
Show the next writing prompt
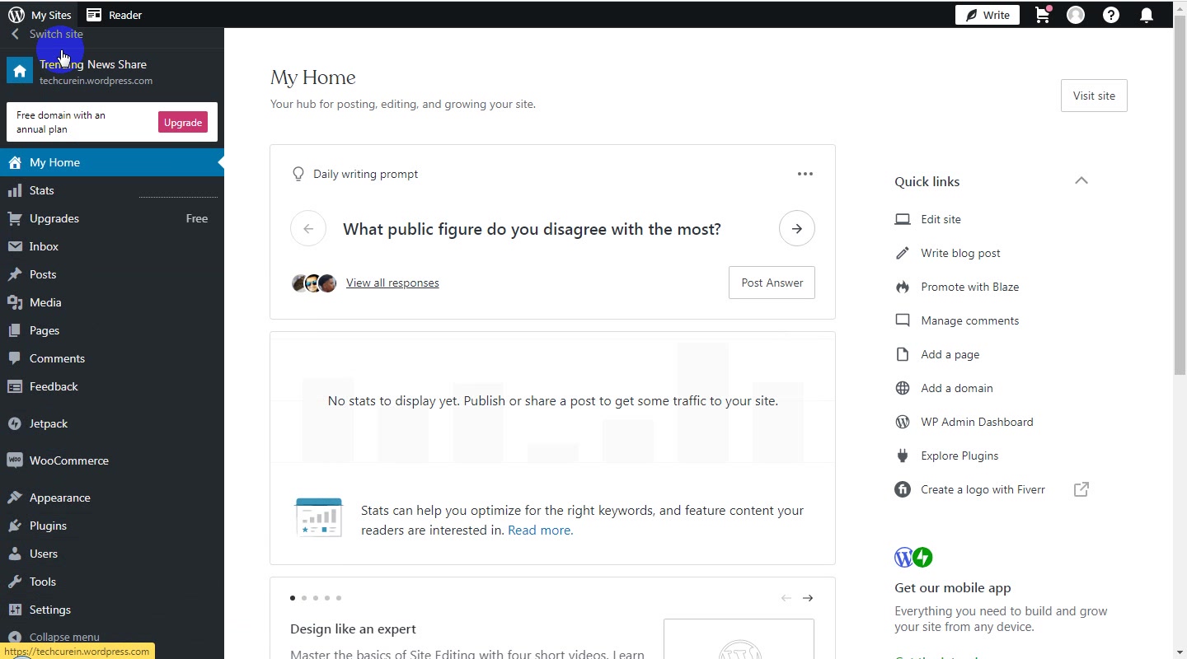pos(797,229)
